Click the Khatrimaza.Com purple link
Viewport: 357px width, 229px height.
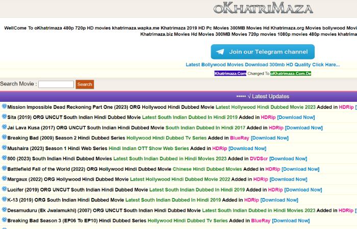click(230, 73)
